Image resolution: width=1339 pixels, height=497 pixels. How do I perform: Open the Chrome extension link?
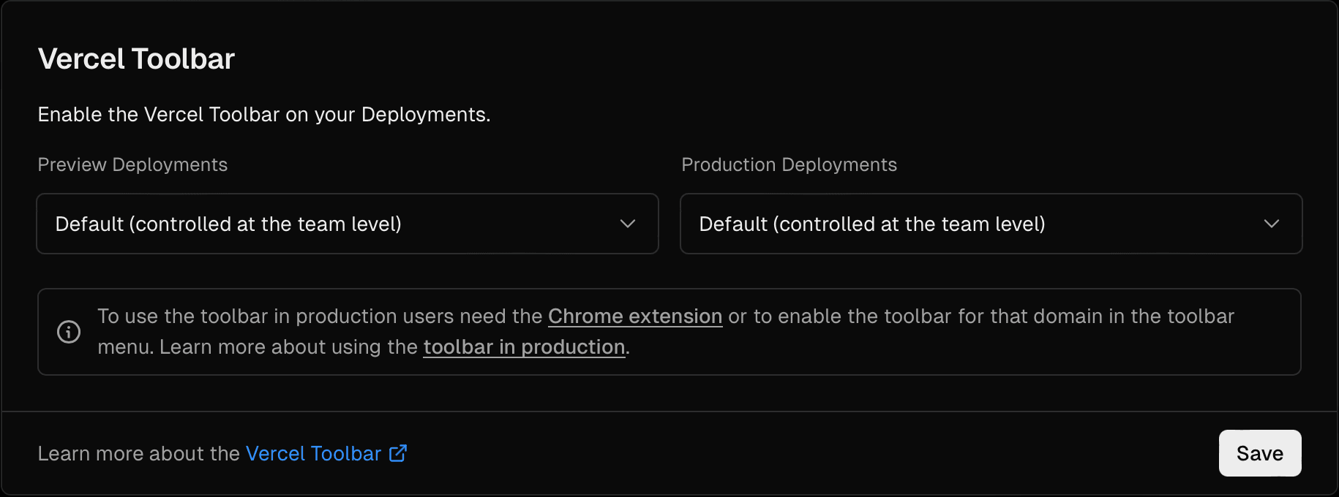[634, 316]
